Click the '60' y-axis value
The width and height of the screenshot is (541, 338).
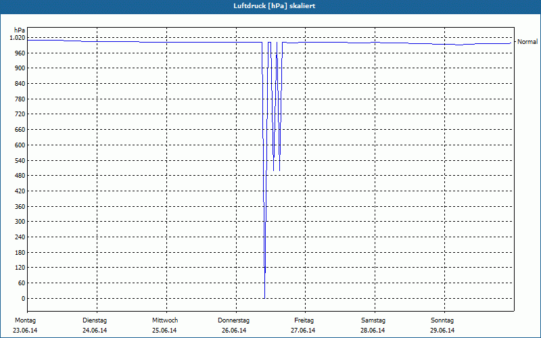click(x=22, y=283)
